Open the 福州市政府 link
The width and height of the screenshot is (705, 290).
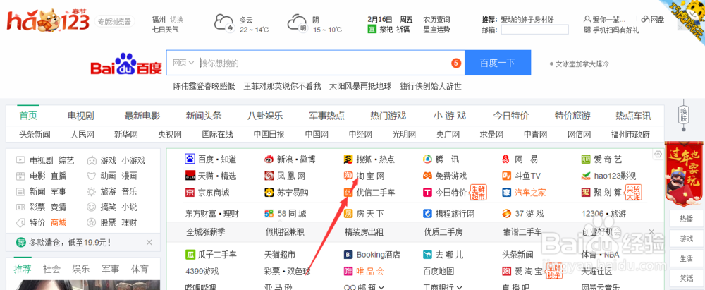click(630, 134)
